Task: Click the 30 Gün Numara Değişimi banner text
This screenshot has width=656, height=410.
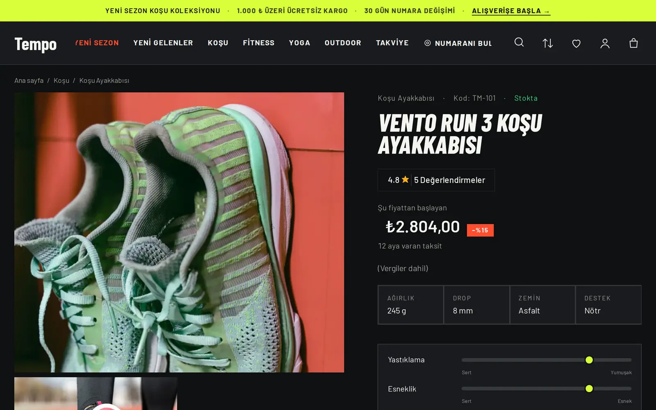Action: [x=410, y=11]
